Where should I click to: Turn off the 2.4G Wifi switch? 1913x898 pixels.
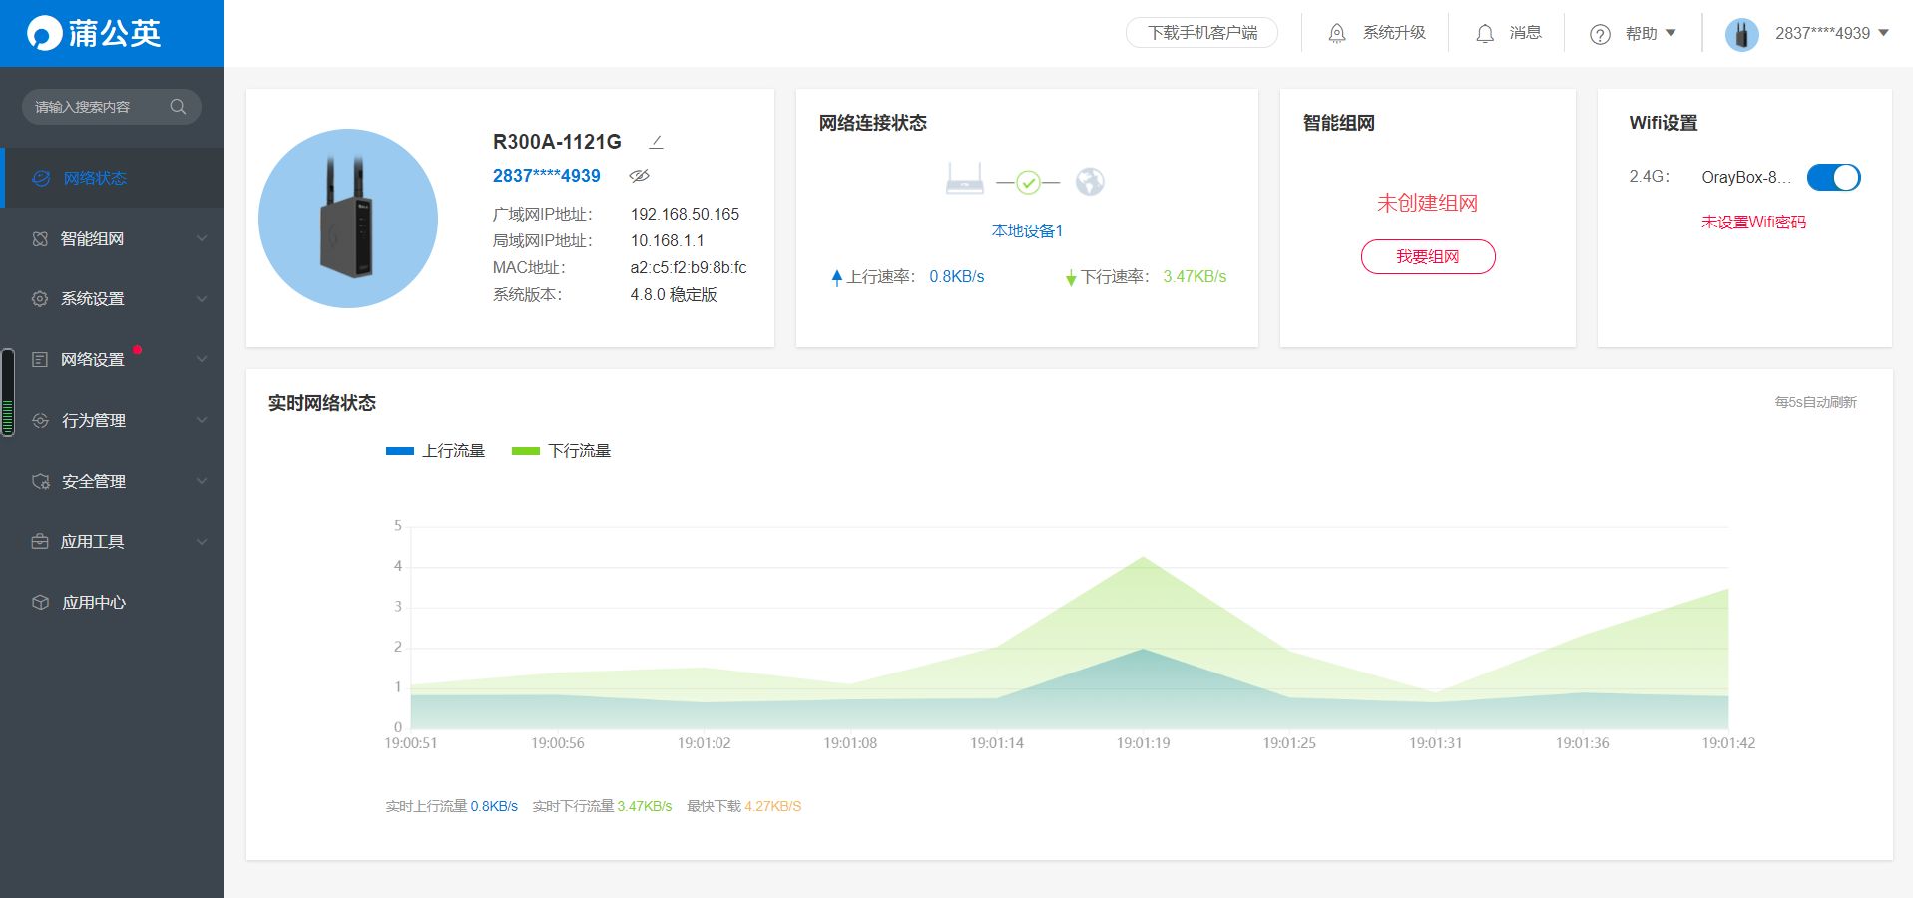1833,177
